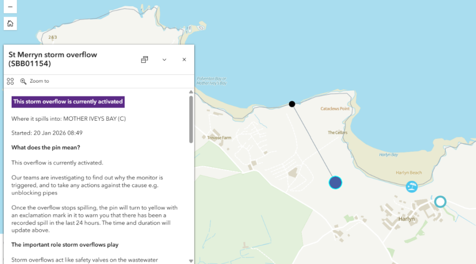Click the black outfall point dot

click(292, 104)
